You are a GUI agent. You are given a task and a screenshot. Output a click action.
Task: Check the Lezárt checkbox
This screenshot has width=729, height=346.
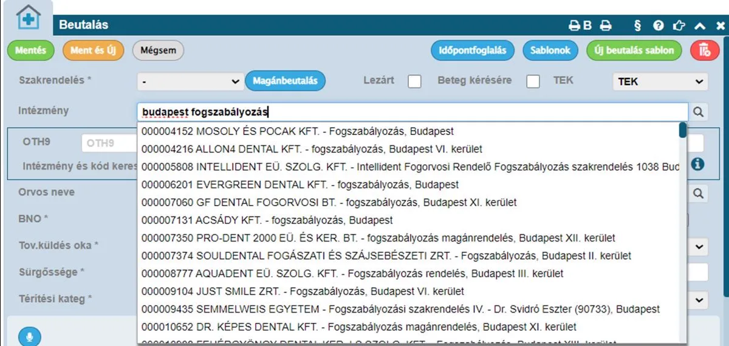click(415, 81)
